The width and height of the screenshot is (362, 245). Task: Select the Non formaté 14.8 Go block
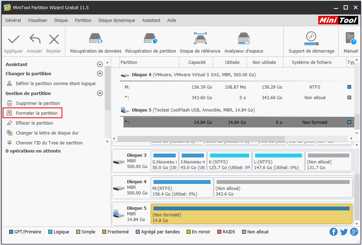[252, 214]
